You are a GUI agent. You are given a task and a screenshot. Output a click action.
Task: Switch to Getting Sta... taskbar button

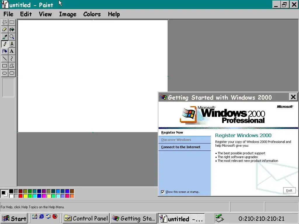[x=134, y=218]
